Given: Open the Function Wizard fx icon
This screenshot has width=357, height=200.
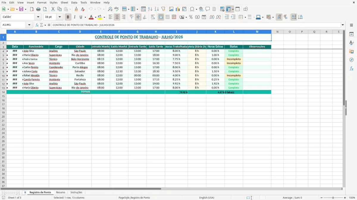Looking at the screenshot, I should (37, 25).
